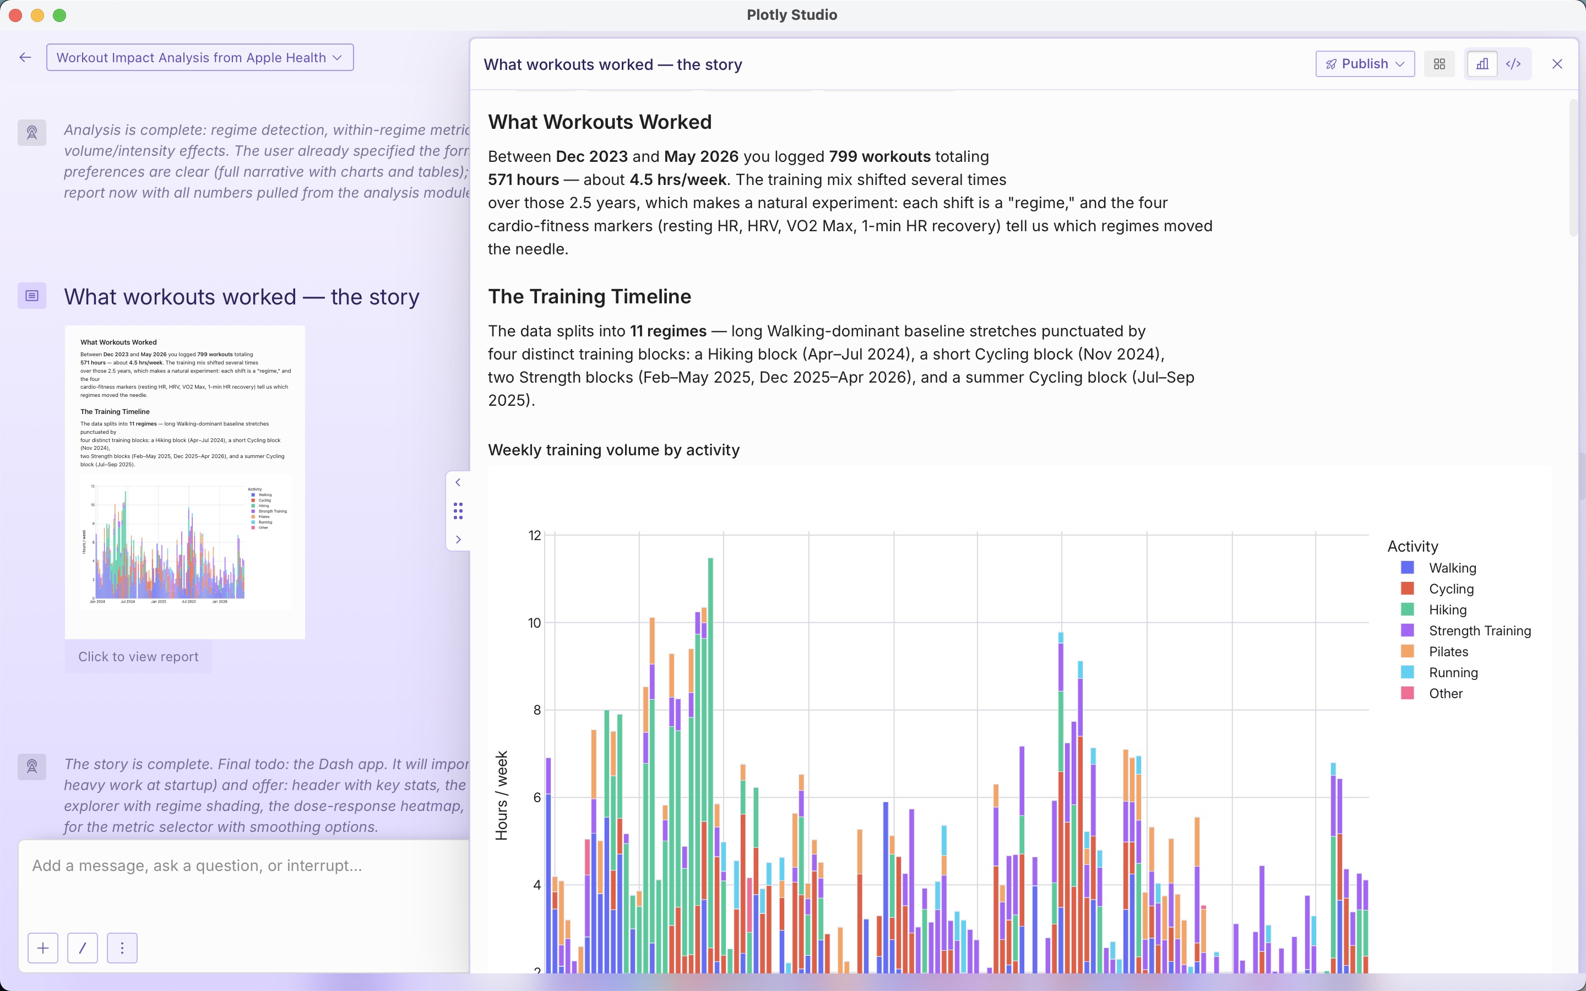Click the y-axis tick label 12

(x=535, y=536)
